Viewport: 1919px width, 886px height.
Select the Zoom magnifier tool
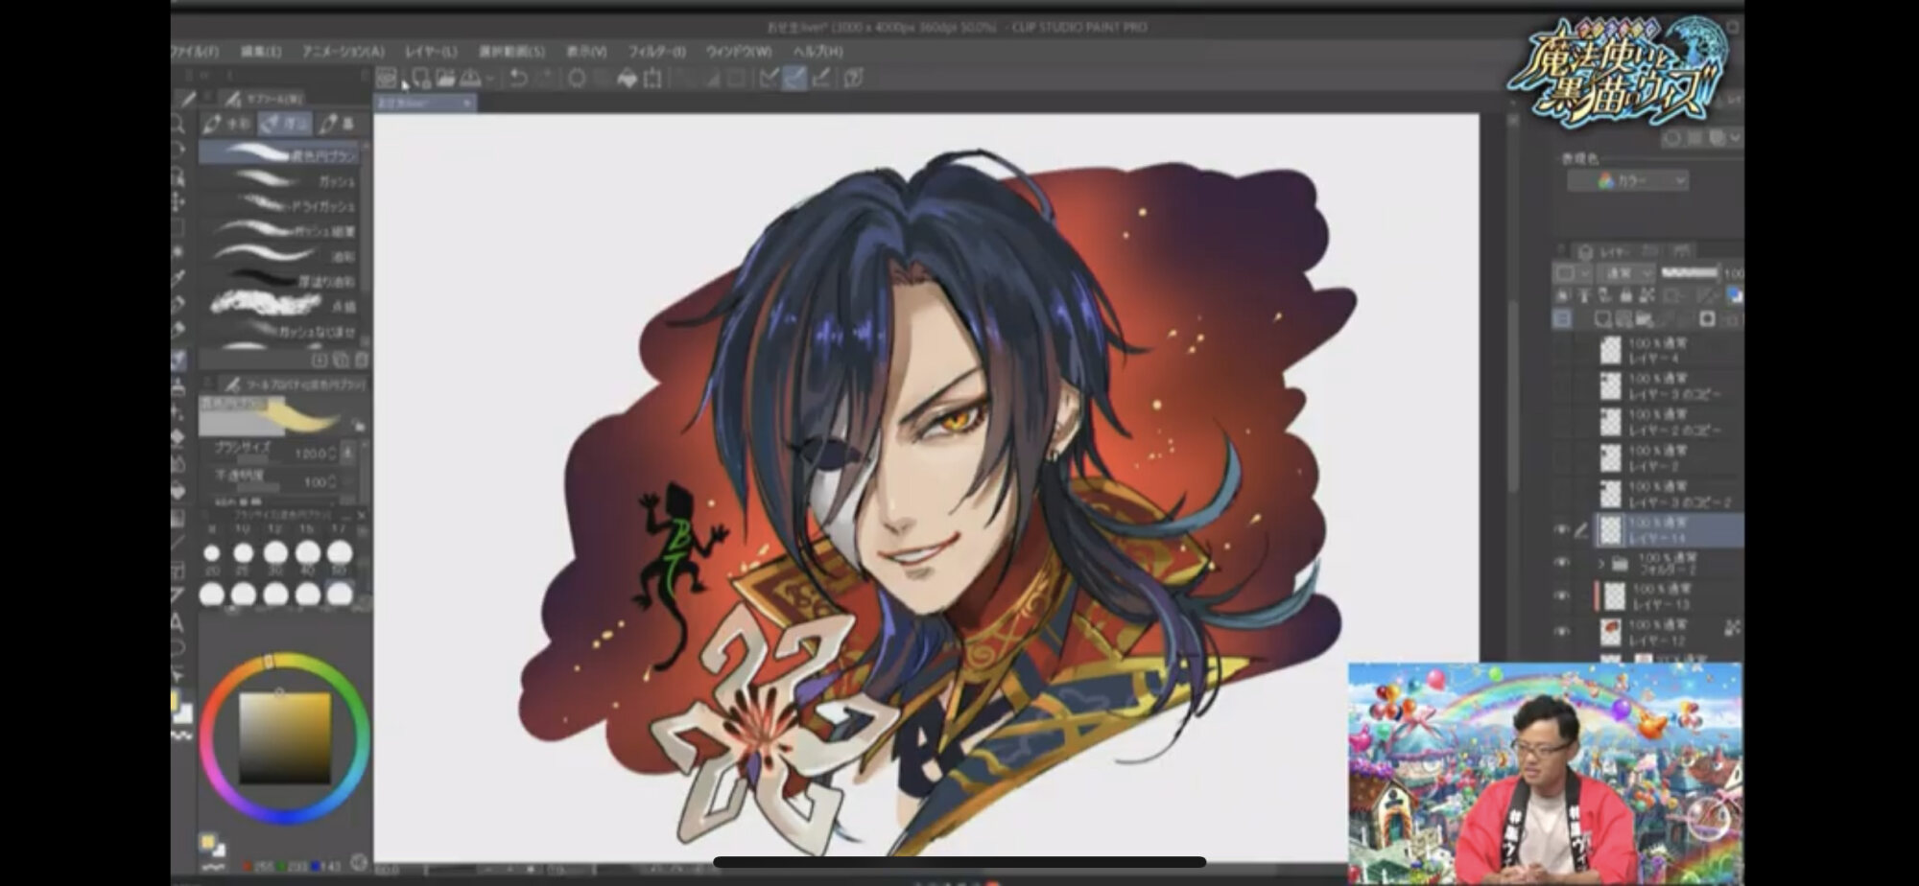[178, 125]
